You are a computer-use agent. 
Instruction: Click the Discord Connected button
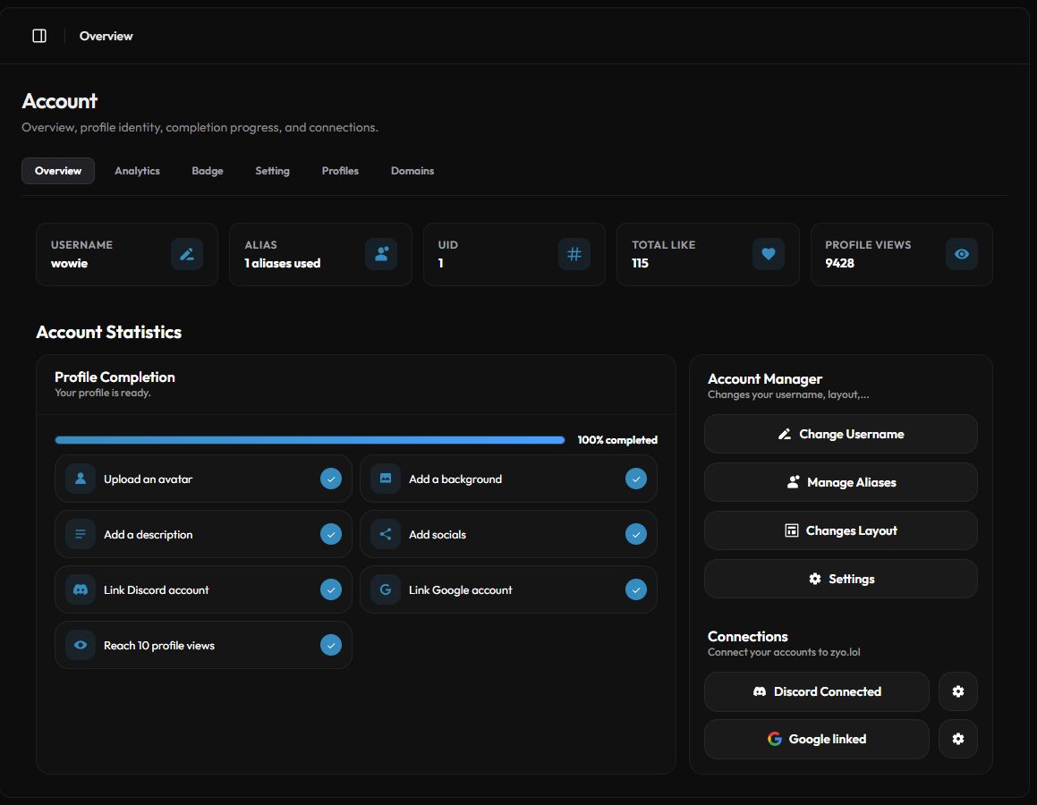click(x=817, y=691)
